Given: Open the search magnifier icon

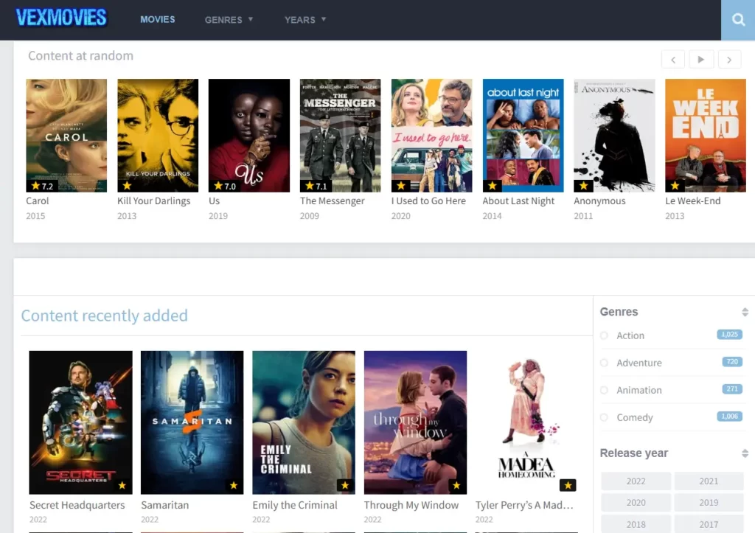Looking at the screenshot, I should click(x=737, y=20).
